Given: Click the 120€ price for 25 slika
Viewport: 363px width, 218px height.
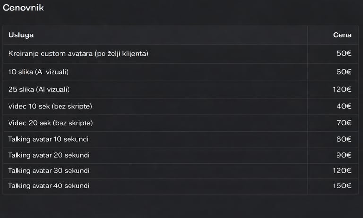Looking at the screenshot, I should point(342,89).
